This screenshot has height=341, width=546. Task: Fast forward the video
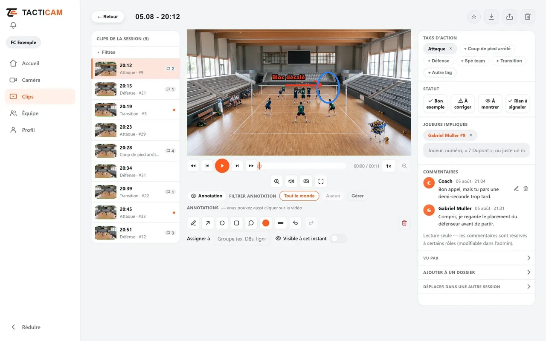click(x=251, y=166)
